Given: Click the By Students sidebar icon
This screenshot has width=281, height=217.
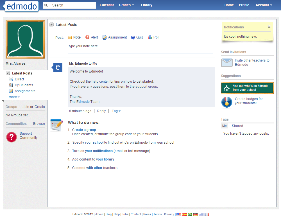Looking at the screenshot, I should point(11,85).
